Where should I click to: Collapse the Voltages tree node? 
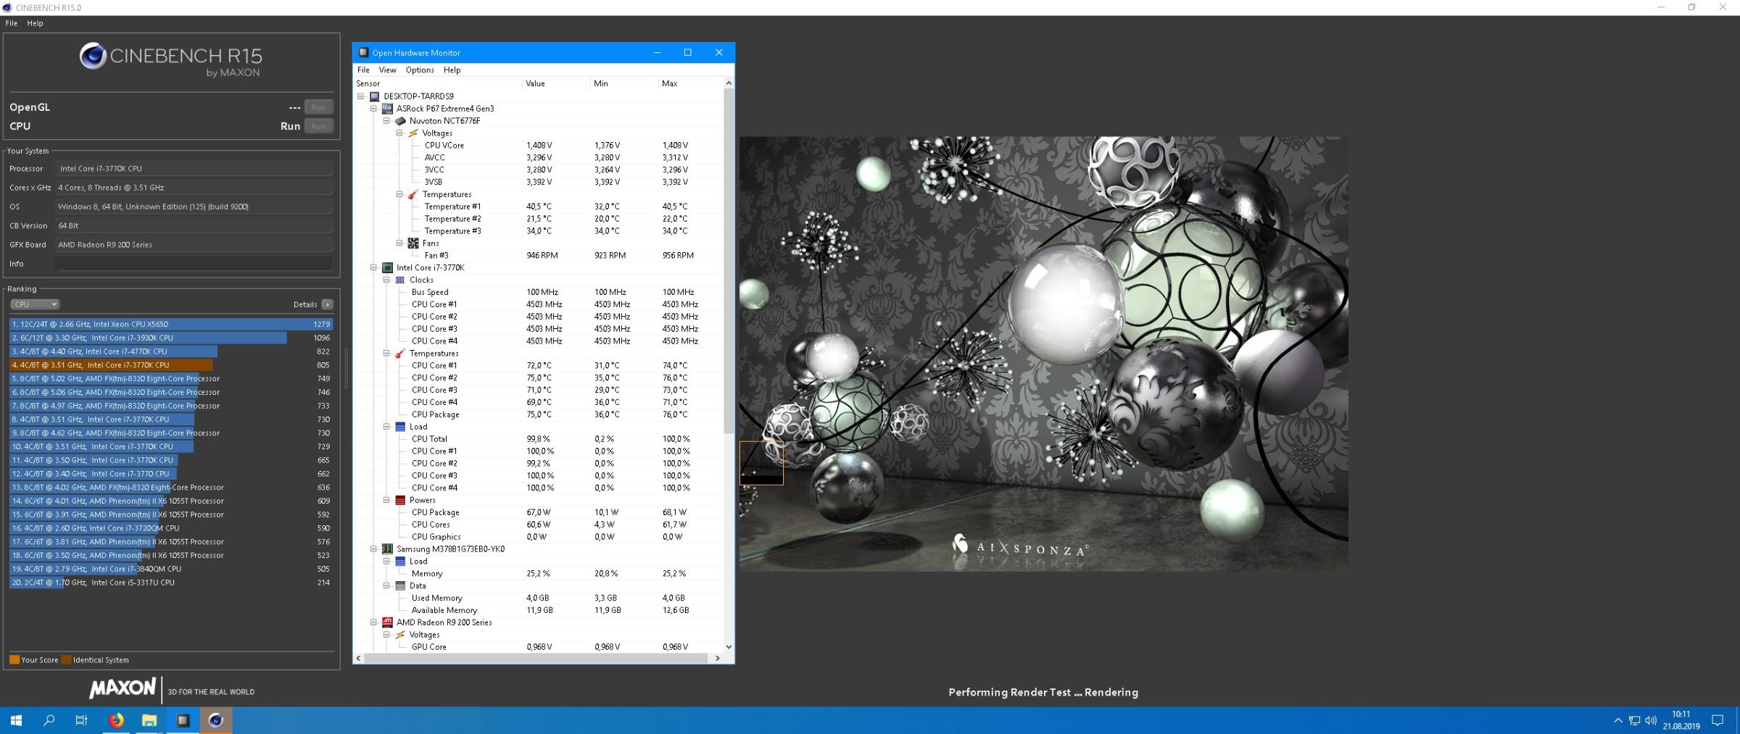pyautogui.click(x=399, y=133)
